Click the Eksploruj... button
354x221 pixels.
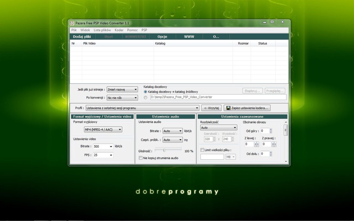pyautogui.click(x=253, y=91)
